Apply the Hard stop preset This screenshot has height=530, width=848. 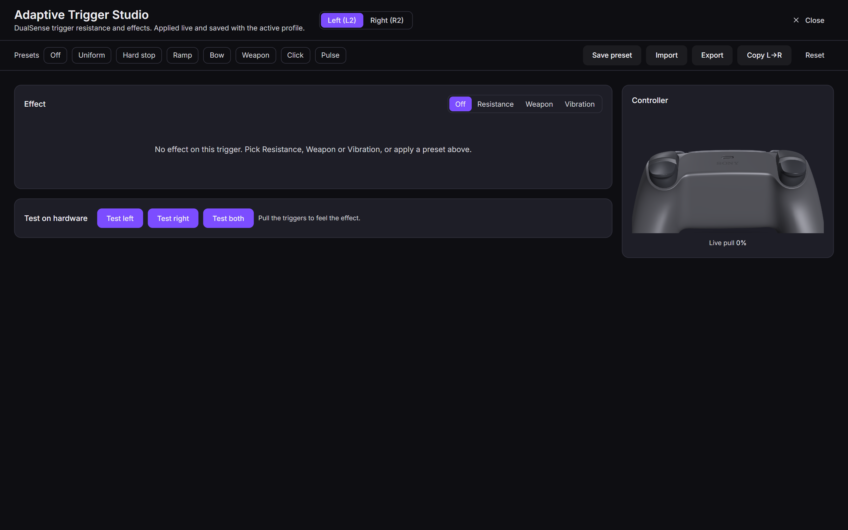[139, 55]
